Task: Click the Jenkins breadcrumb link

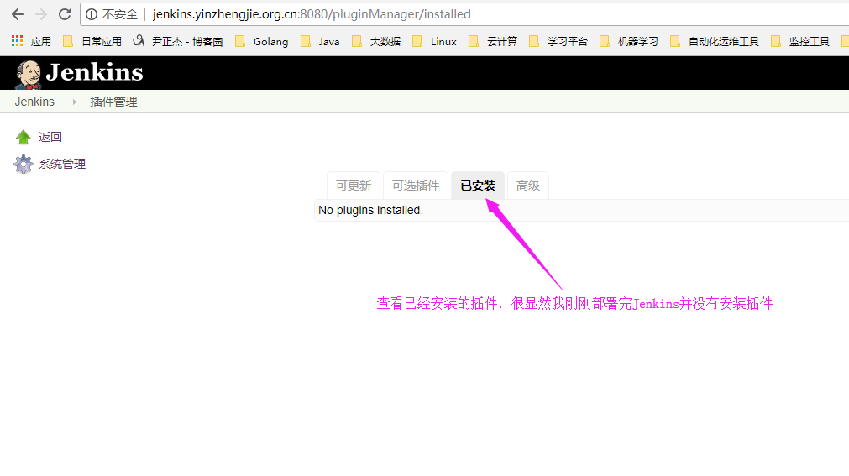Action: 34,102
